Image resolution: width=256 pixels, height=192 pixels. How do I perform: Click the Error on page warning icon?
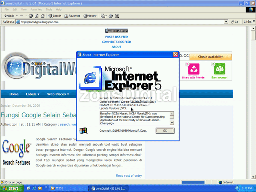2,182
